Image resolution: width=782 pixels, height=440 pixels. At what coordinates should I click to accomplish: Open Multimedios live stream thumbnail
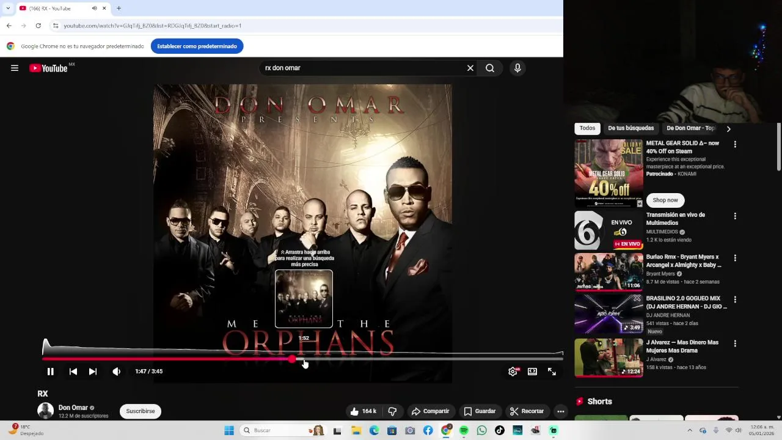608,230
